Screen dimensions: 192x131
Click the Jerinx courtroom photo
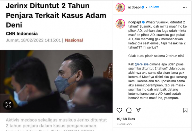click(56, 81)
